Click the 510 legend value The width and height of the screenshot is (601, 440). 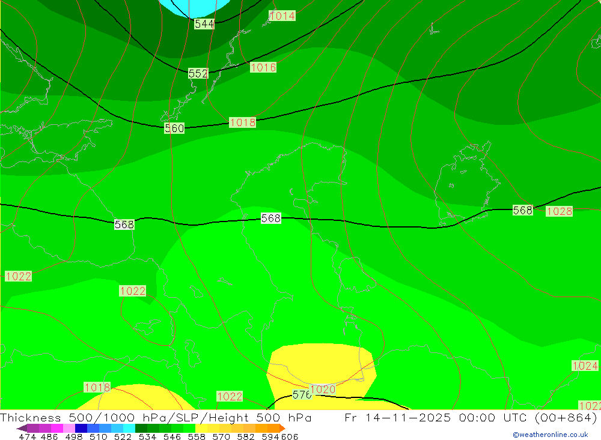[98, 436]
